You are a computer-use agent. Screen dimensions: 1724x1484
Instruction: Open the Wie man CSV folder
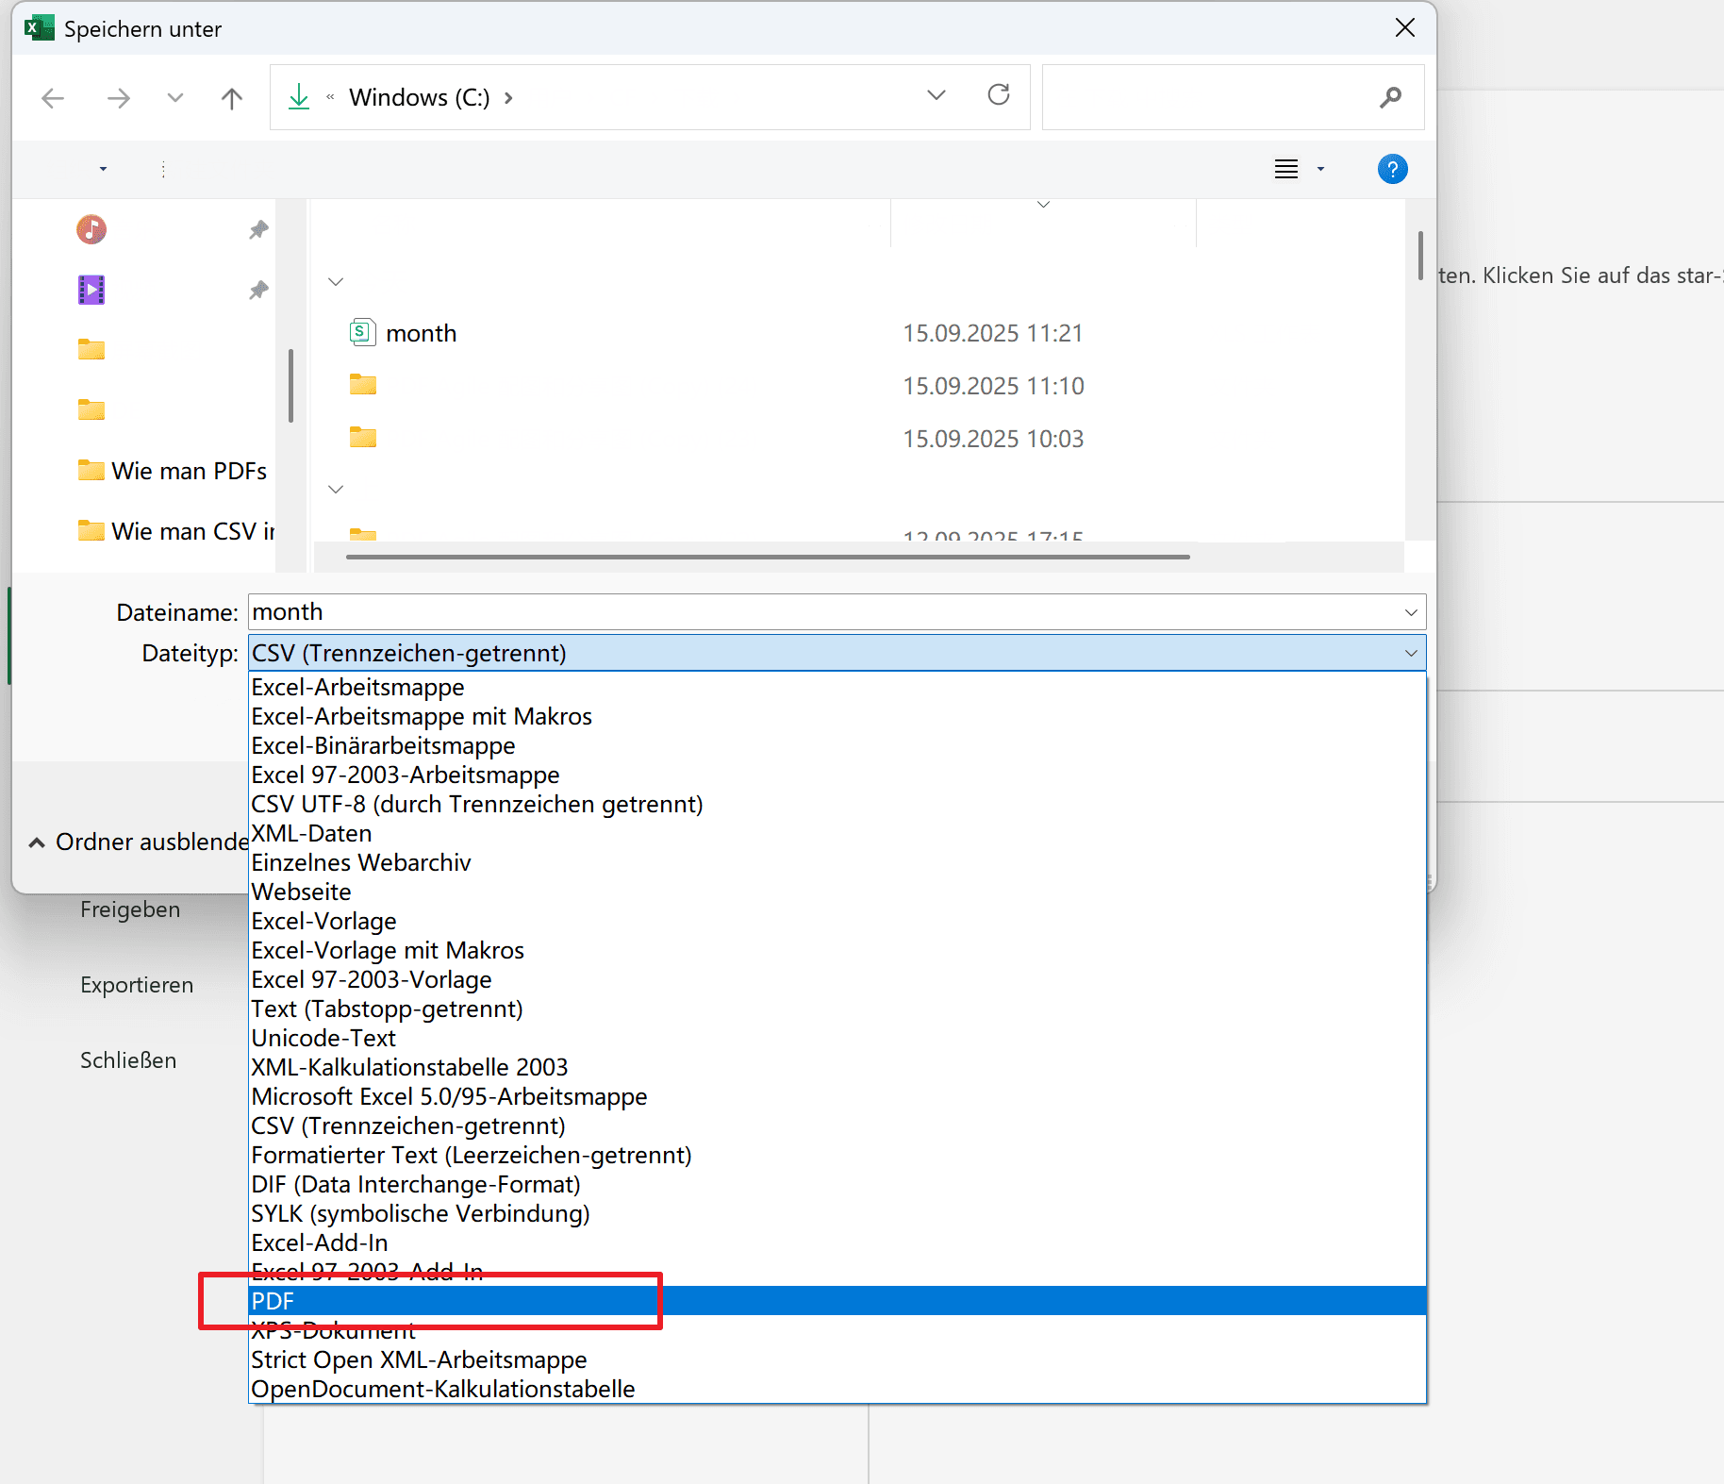[x=176, y=531]
